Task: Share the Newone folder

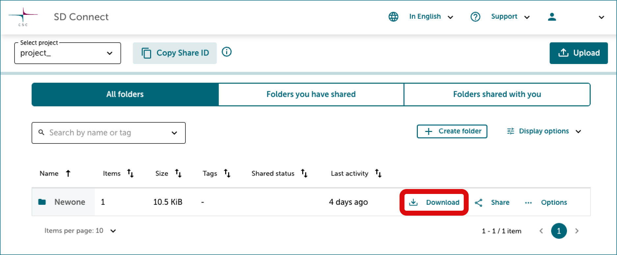Action: coord(492,202)
